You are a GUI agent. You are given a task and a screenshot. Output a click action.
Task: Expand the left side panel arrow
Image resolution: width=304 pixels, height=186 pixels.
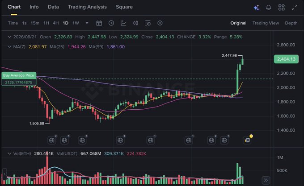4,174
